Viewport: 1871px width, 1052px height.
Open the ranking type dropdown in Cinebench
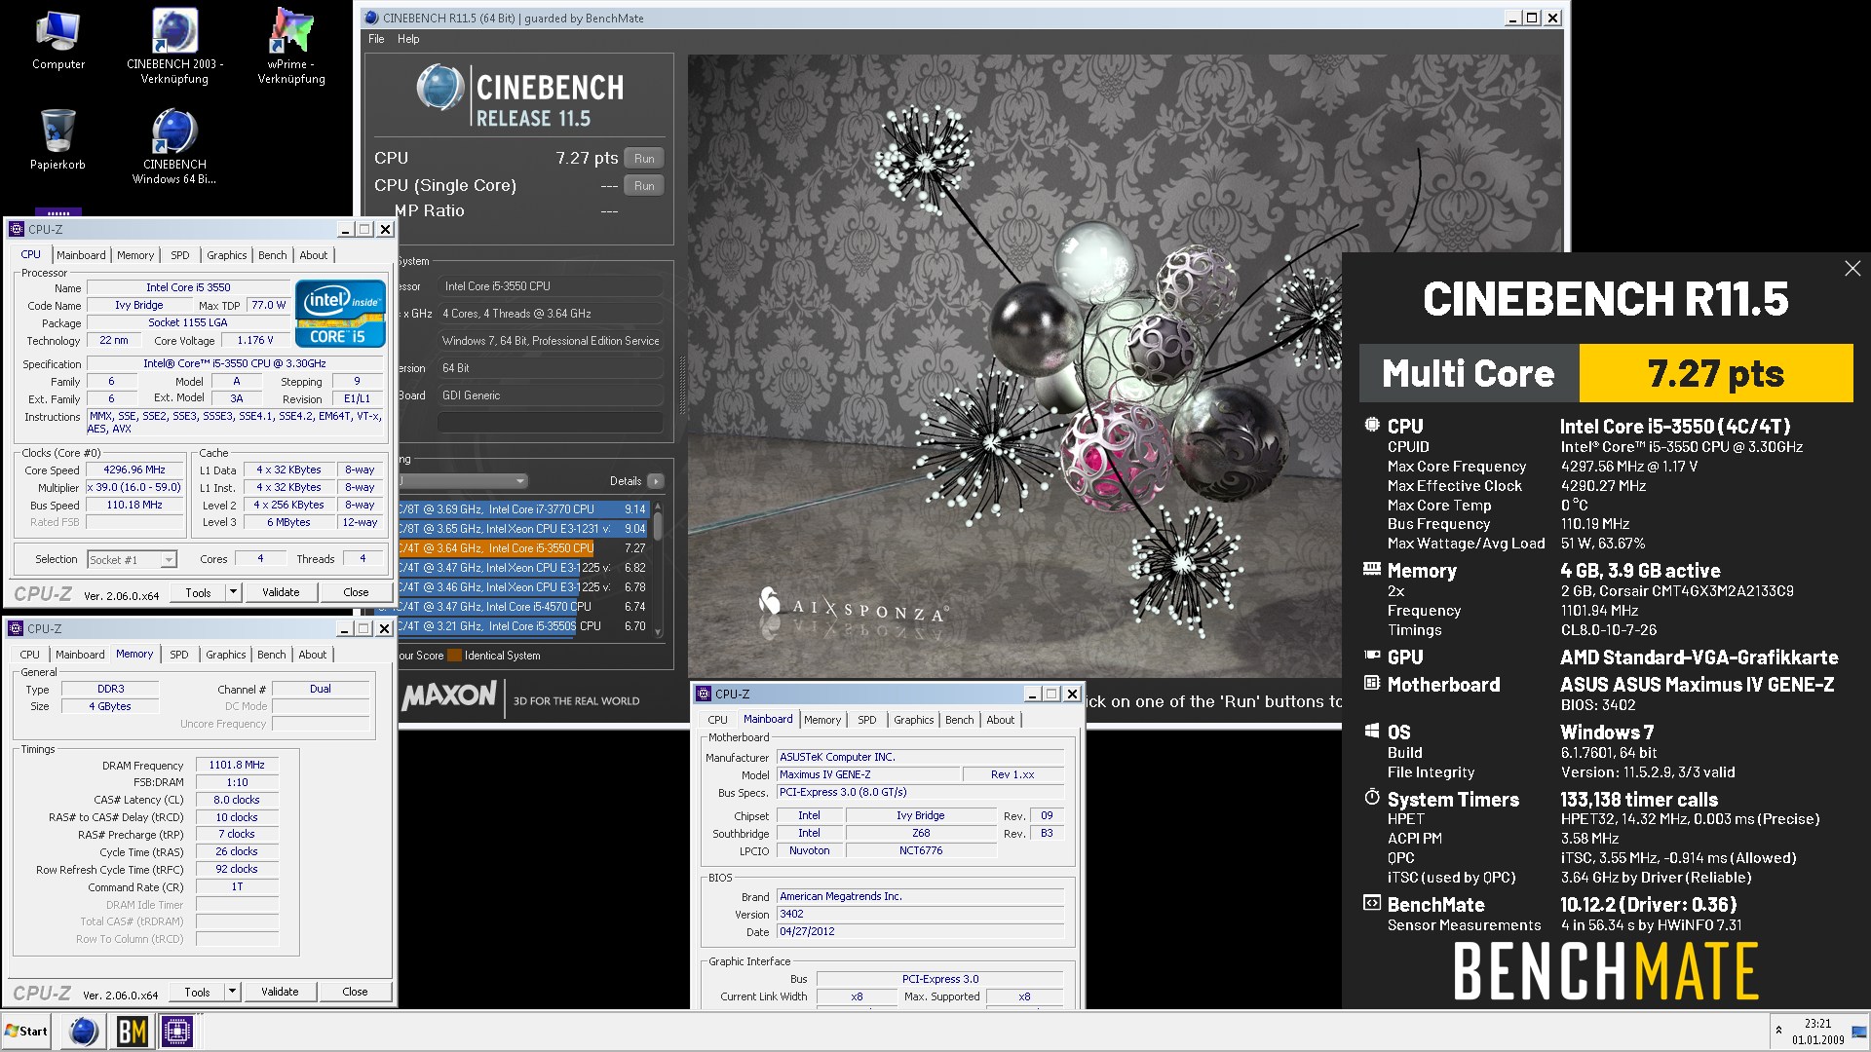(x=463, y=481)
